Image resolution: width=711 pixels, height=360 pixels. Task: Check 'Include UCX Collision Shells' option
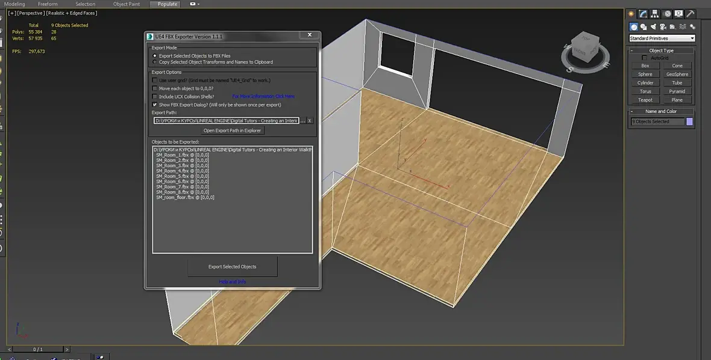(155, 96)
